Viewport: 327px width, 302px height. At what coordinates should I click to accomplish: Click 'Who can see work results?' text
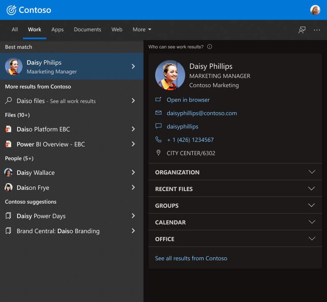pos(176,47)
